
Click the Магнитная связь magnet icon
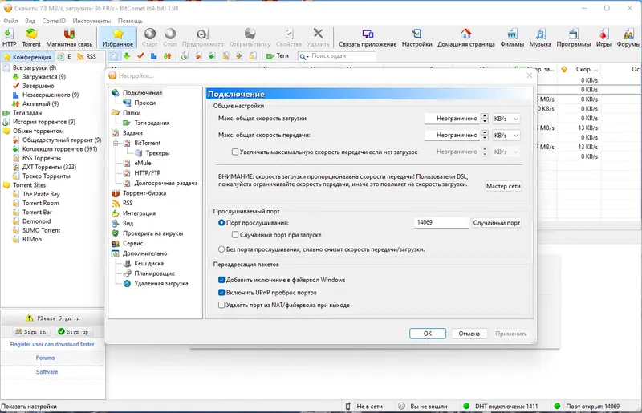click(x=69, y=38)
